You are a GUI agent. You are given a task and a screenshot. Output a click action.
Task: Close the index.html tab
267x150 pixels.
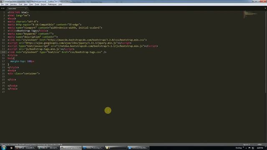26,8
